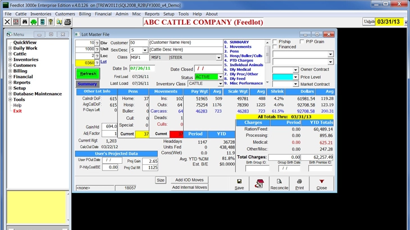Open the Setup menu
410x230 pixels.
coord(168,14)
